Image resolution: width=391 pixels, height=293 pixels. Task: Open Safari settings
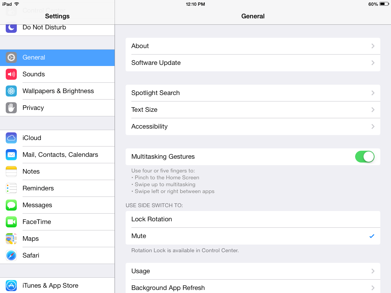click(57, 255)
